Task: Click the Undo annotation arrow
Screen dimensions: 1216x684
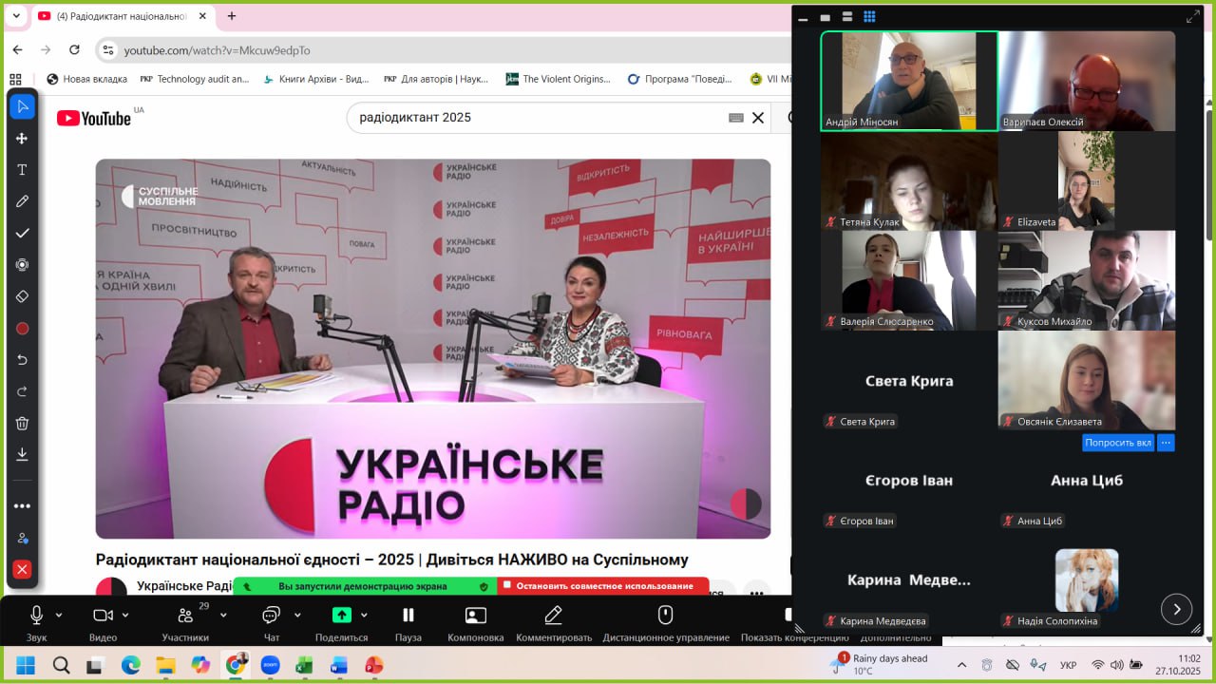Action: 22,360
